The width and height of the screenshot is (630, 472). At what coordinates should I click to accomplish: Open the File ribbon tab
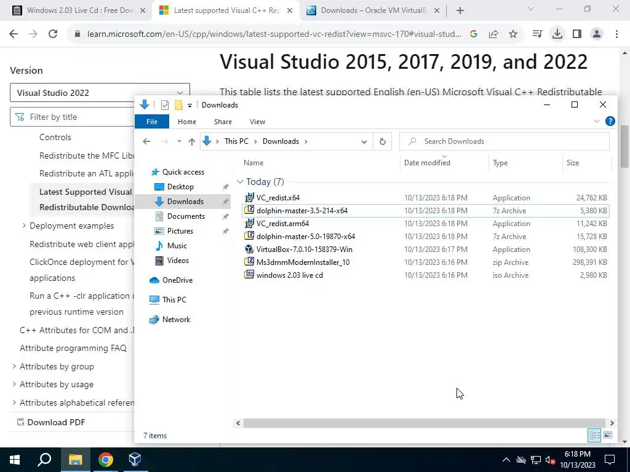click(x=152, y=122)
